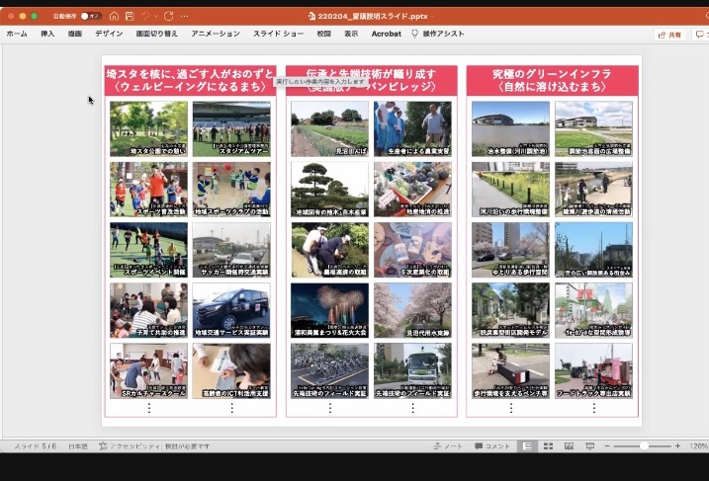The height and width of the screenshot is (481, 709).
Task: Click the Redo/Repeat icon
Action: point(169,16)
